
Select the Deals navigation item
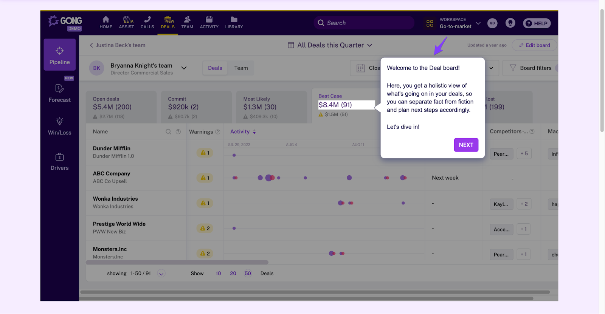(x=168, y=23)
